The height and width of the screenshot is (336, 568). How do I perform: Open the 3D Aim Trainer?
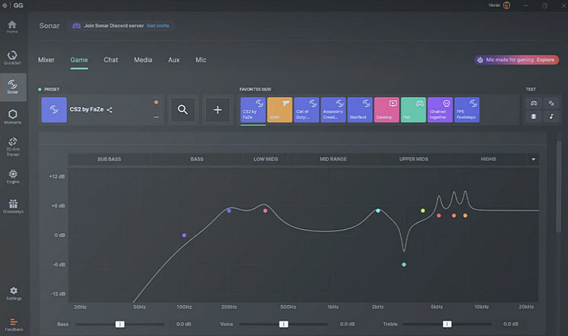[13, 147]
